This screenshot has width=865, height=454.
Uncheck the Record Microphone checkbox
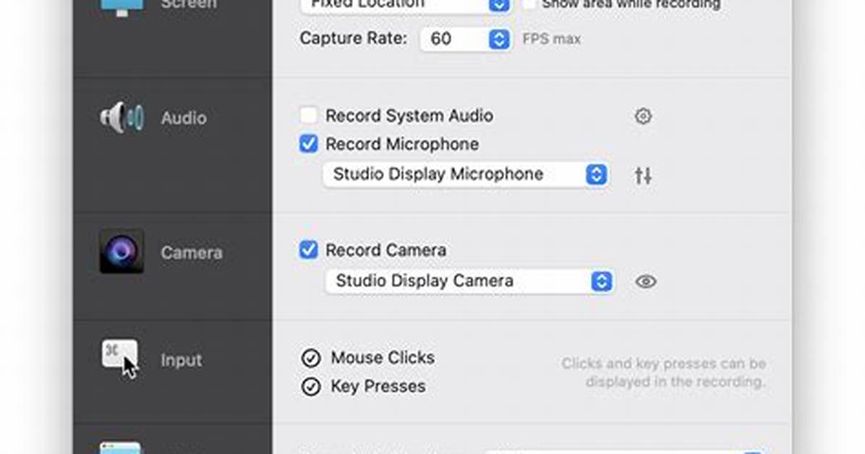[x=308, y=144]
